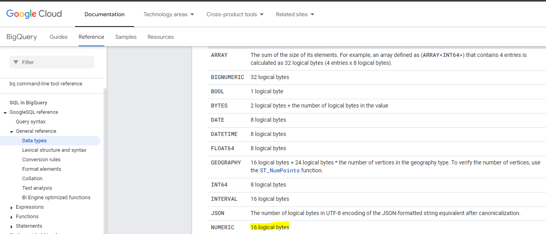
Task: Open the ST_NumPoints function link
Action: pos(280,170)
